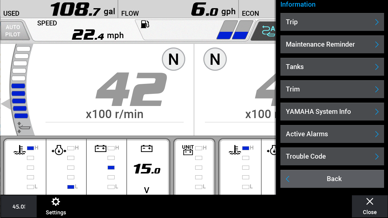The image size is (388, 218).
Task: Go Back from Information menu
Action: (332, 179)
